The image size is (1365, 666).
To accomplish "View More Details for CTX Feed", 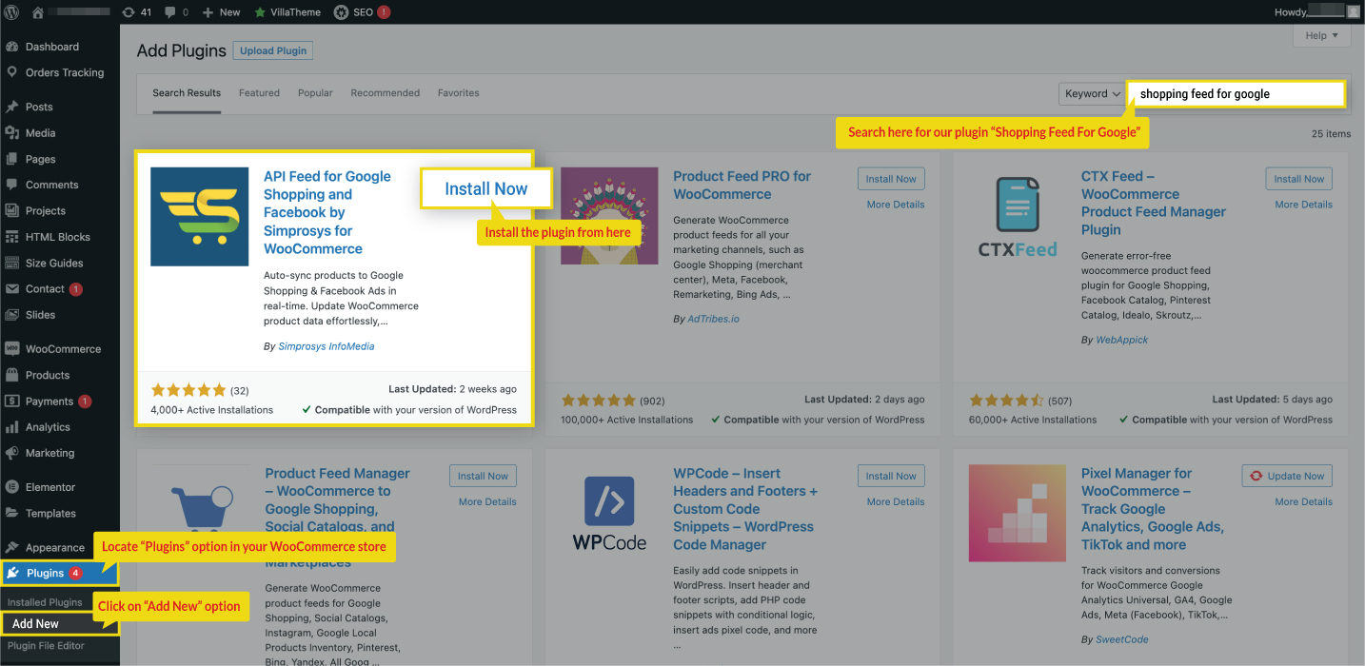I will pyautogui.click(x=1303, y=205).
